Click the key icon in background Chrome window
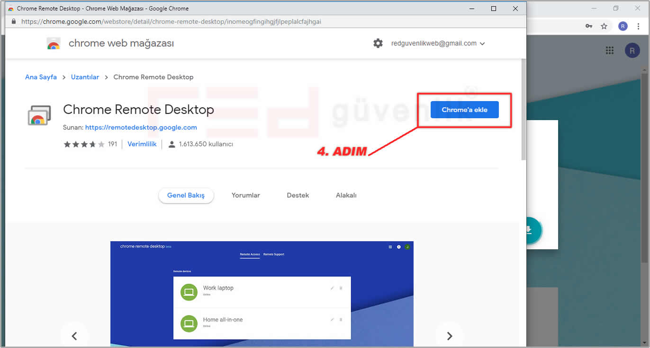 [x=589, y=26]
